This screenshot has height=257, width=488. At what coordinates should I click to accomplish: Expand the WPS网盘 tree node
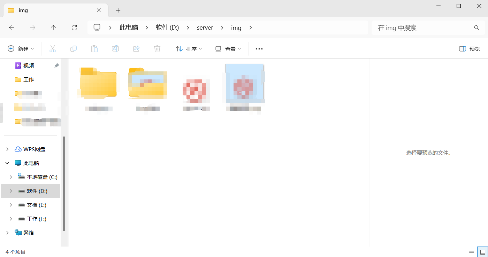click(x=7, y=149)
